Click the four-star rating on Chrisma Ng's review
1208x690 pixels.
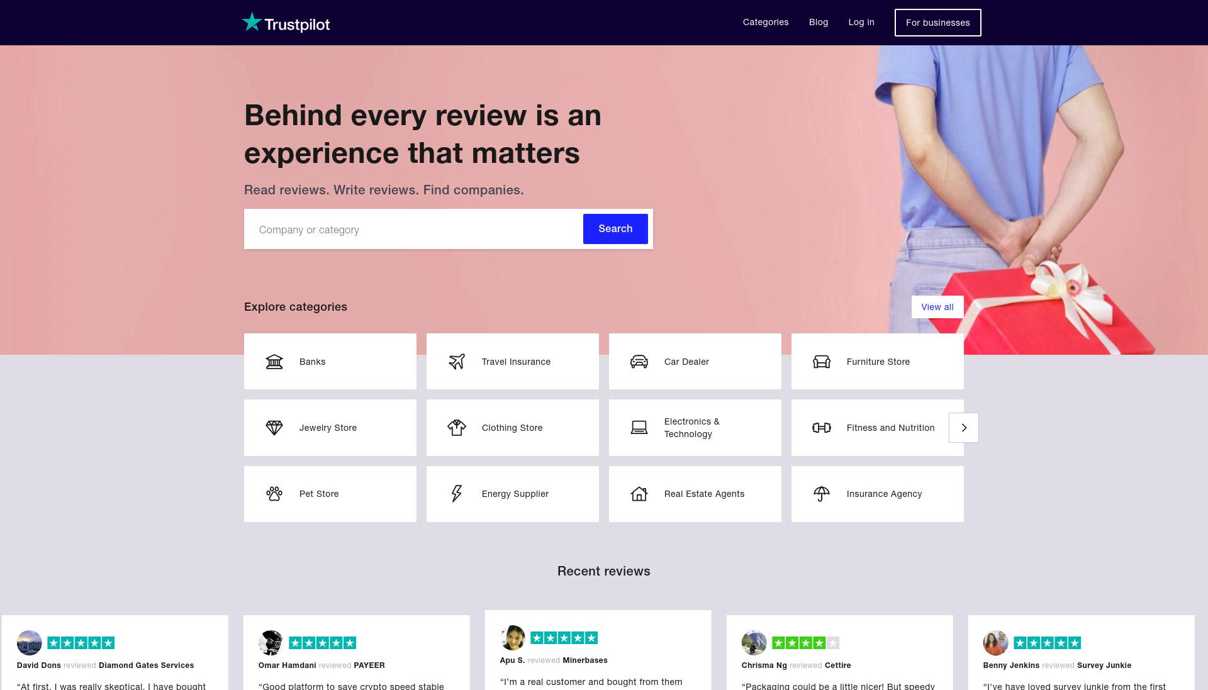(806, 643)
